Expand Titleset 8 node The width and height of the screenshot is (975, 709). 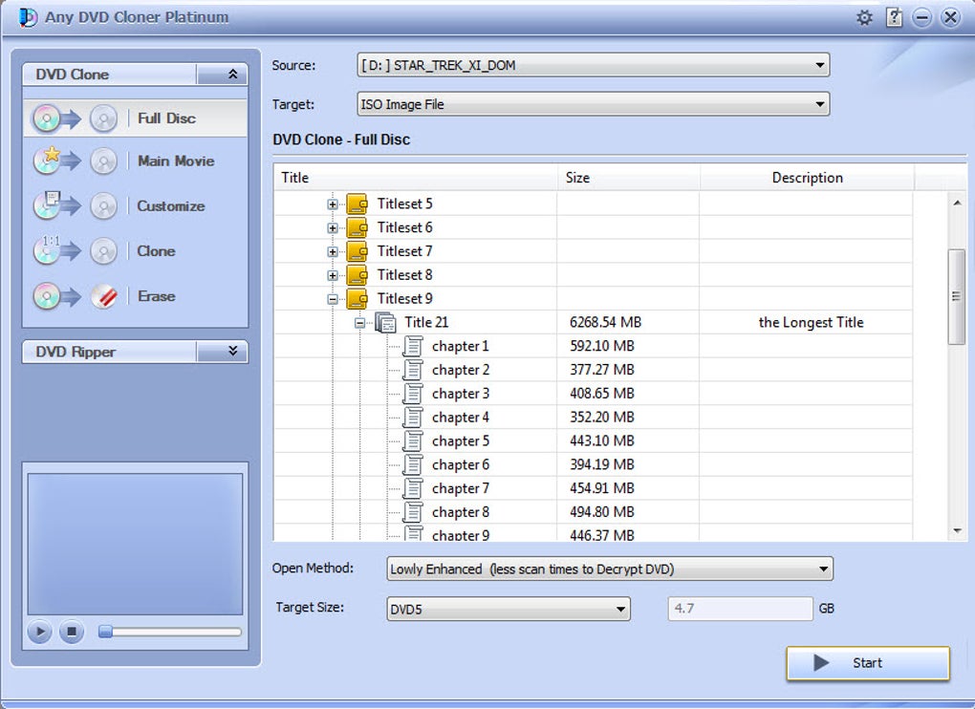pyautogui.click(x=333, y=275)
